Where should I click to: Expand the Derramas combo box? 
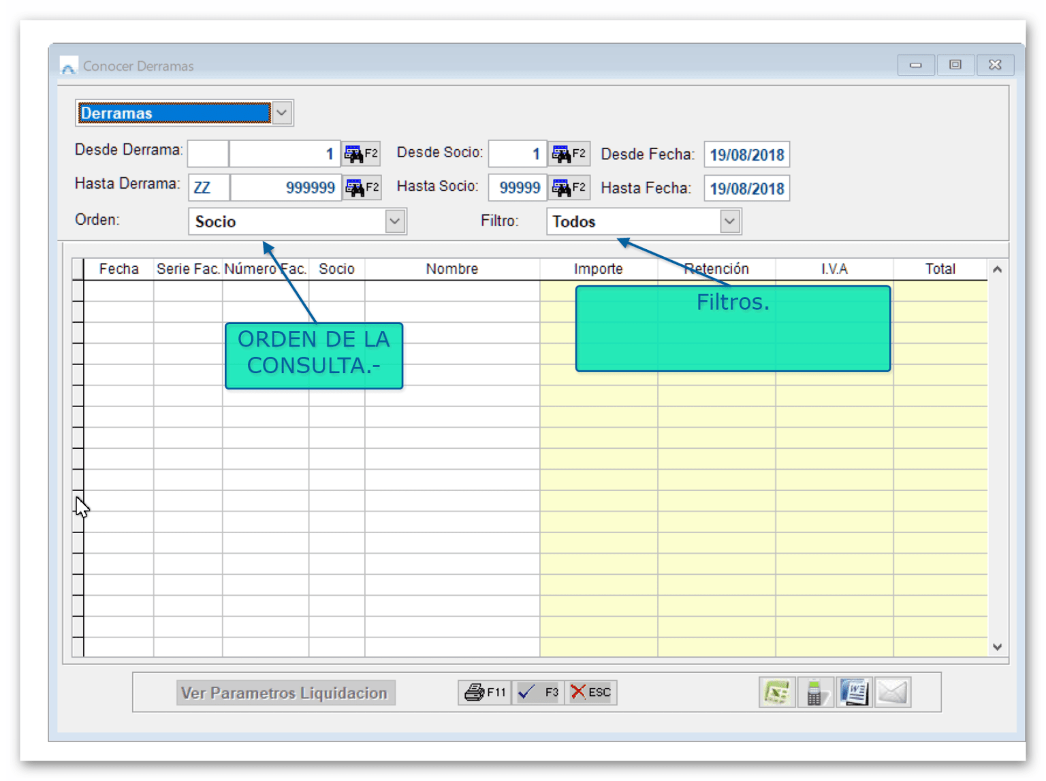tap(282, 113)
